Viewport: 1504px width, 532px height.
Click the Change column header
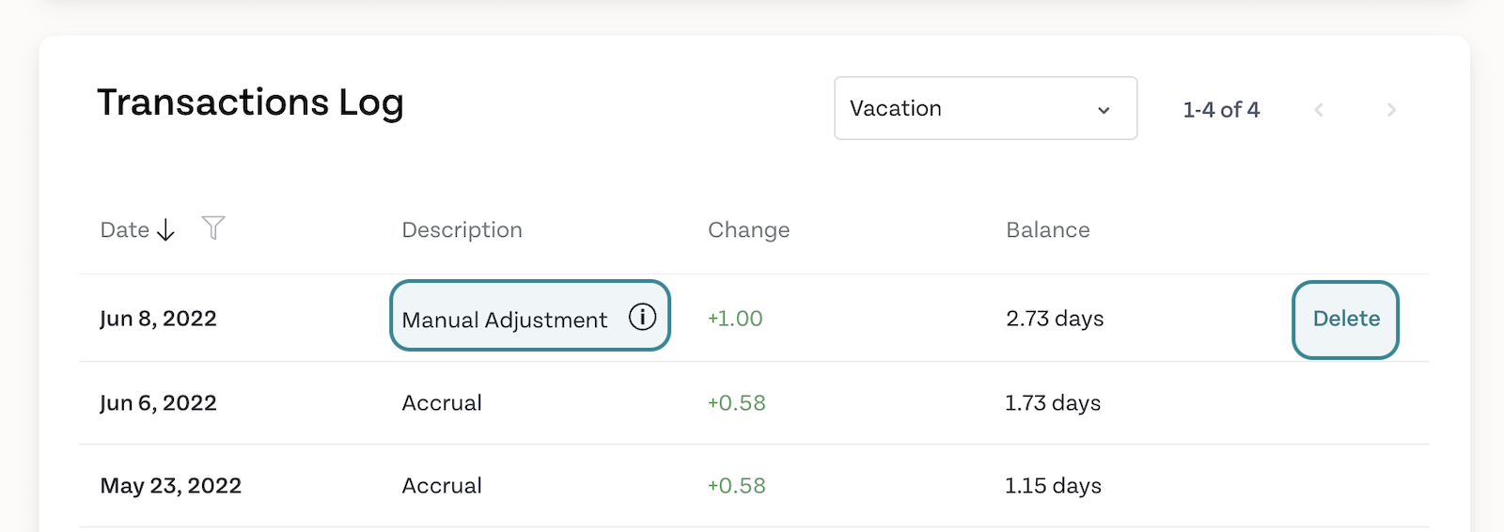click(x=748, y=230)
